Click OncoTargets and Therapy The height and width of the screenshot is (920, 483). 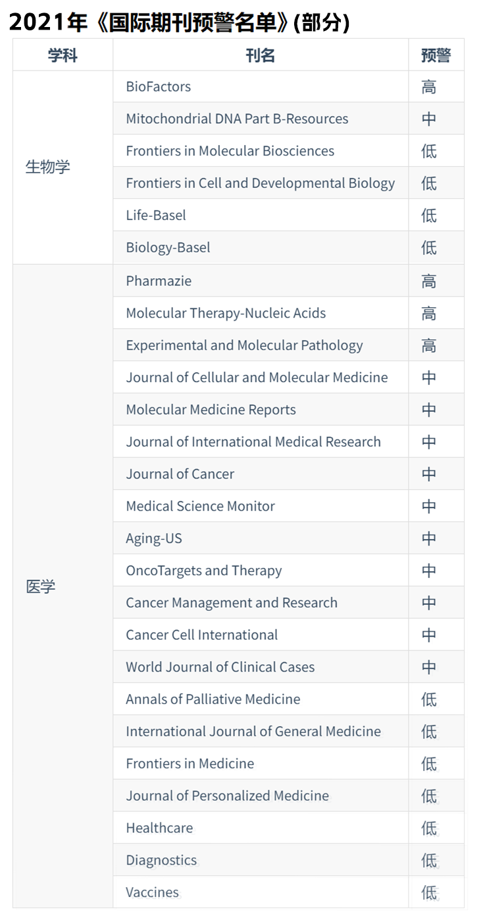pos(204,571)
